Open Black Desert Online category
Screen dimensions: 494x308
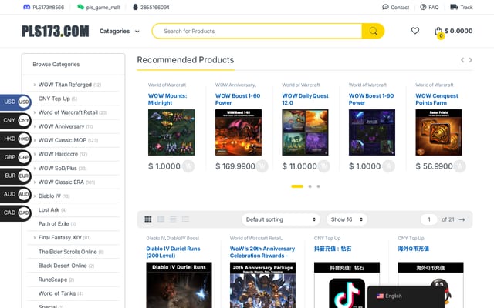(x=63, y=266)
